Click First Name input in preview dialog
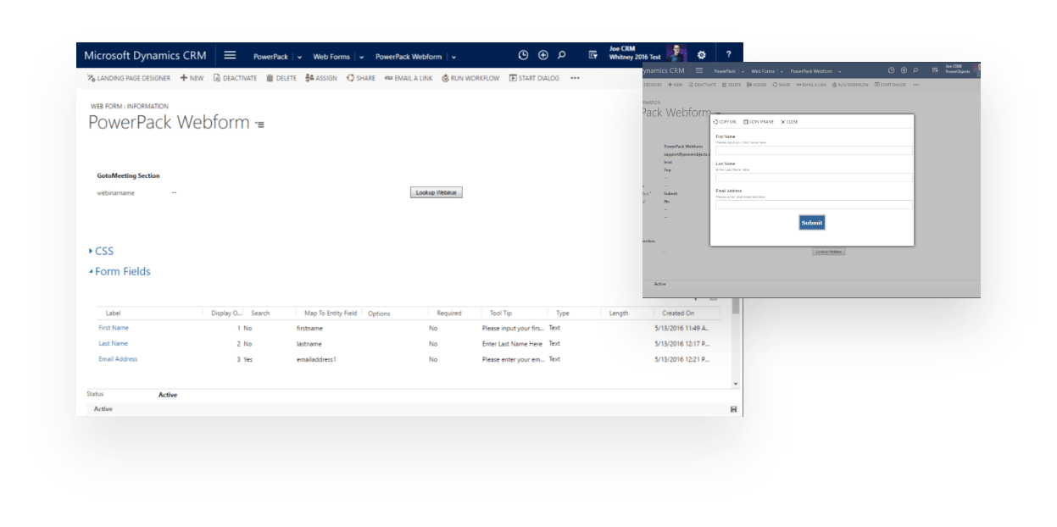The image size is (1057, 527). [814, 151]
